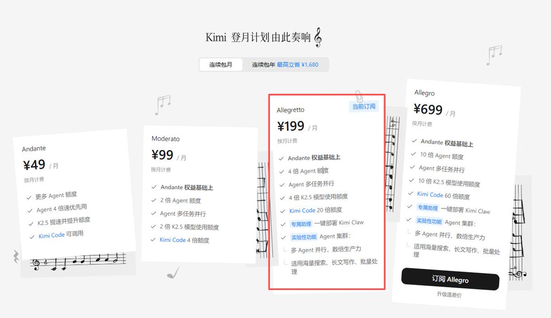Select the 连续包月 billing option
The height and width of the screenshot is (318, 551).
coord(221,65)
